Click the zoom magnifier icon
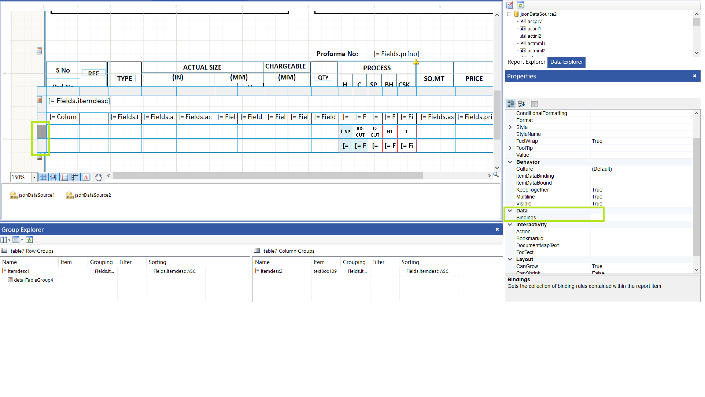Viewport: 705px width, 397px height. 496,175
